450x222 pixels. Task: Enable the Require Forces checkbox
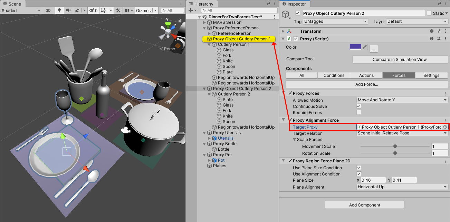(359, 113)
